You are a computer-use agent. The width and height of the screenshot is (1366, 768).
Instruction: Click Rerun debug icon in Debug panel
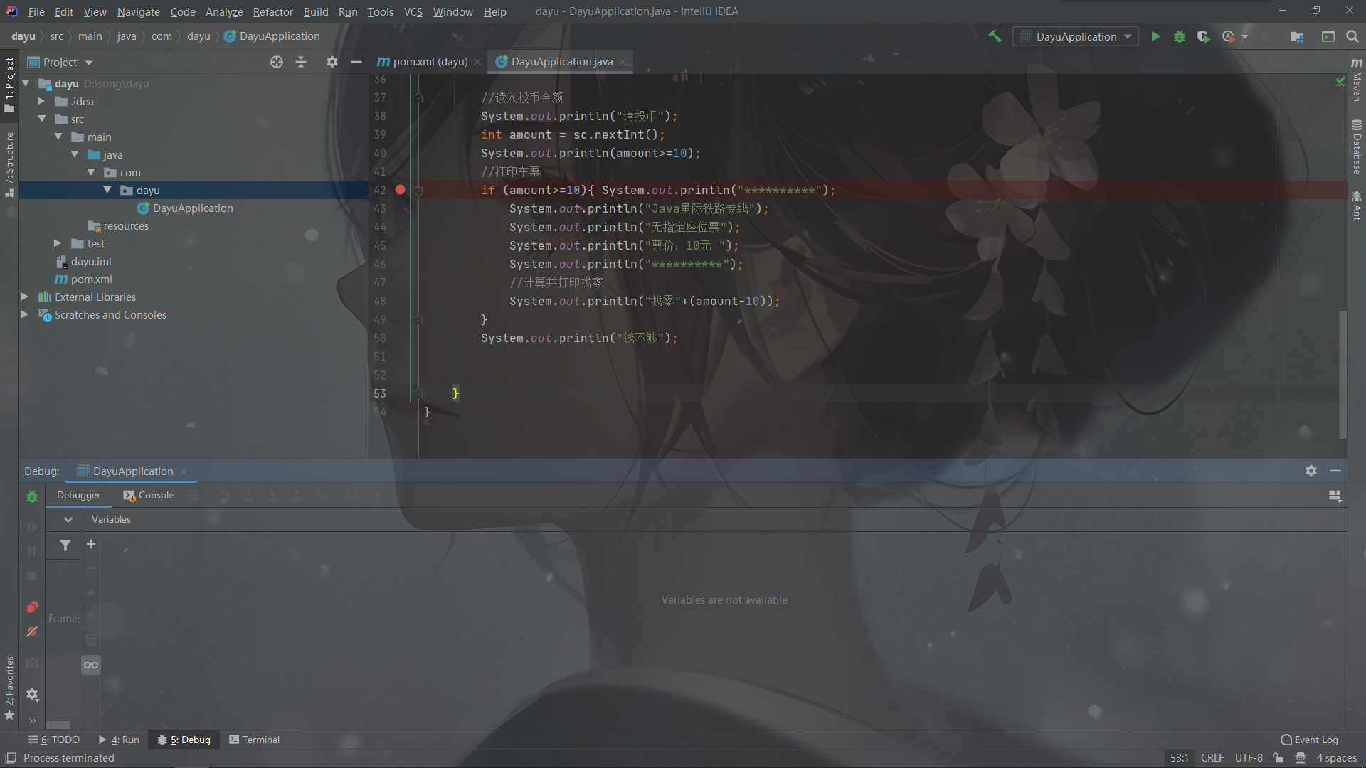pyautogui.click(x=32, y=496)
